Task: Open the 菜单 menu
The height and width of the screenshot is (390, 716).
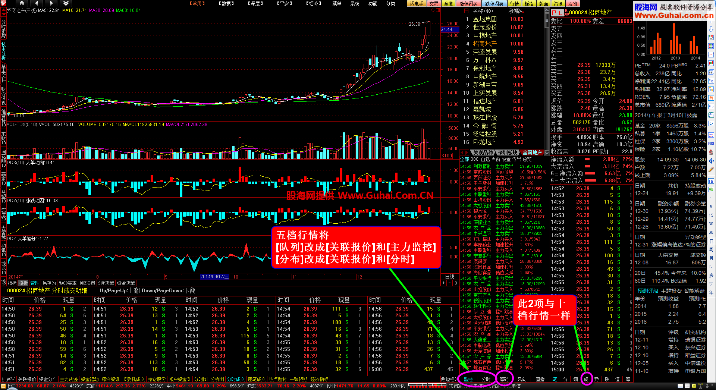Action: [x=337, y=3]
